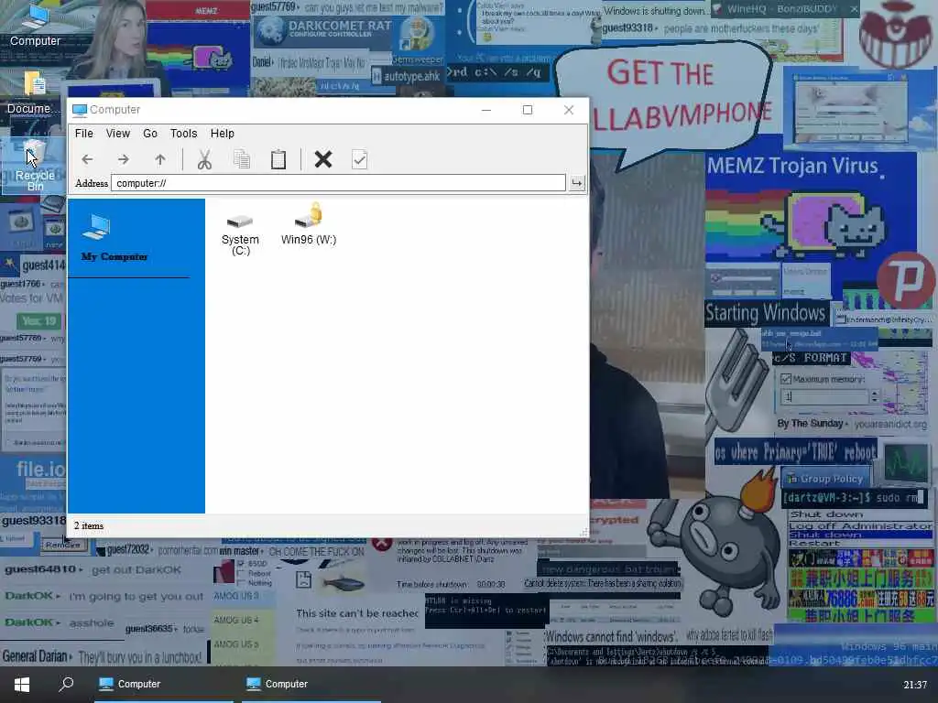938x703 pixels.
Task: Click the taskbar clock showing 21:37
Action: coord(915,685)
